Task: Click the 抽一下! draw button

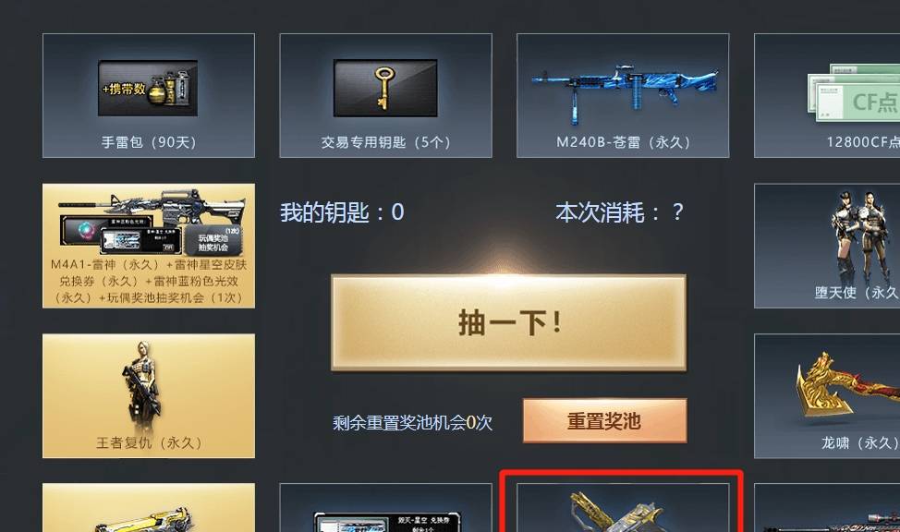Action: (508, 322)
